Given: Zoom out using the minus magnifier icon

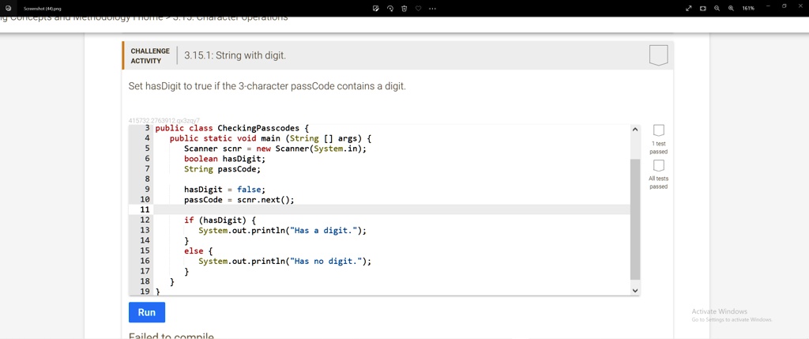Looking at the screenshot, I should pos(717,8).
